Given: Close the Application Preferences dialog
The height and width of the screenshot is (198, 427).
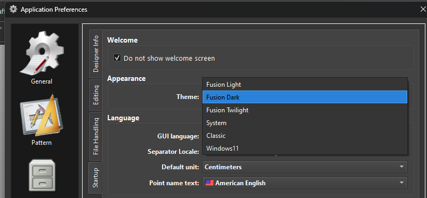Looking at the screenshot, I should pos(423,9).
